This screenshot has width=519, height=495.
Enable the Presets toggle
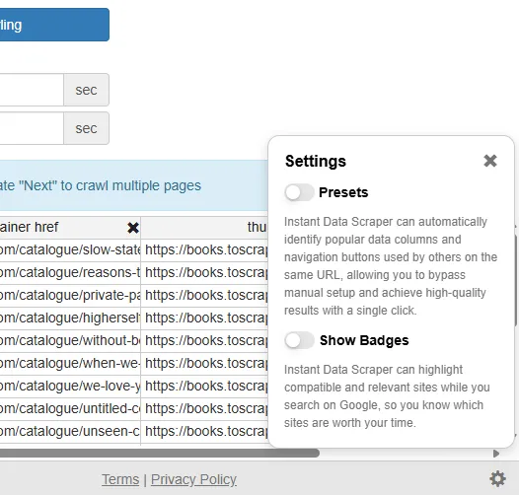[x=299, y=192]
